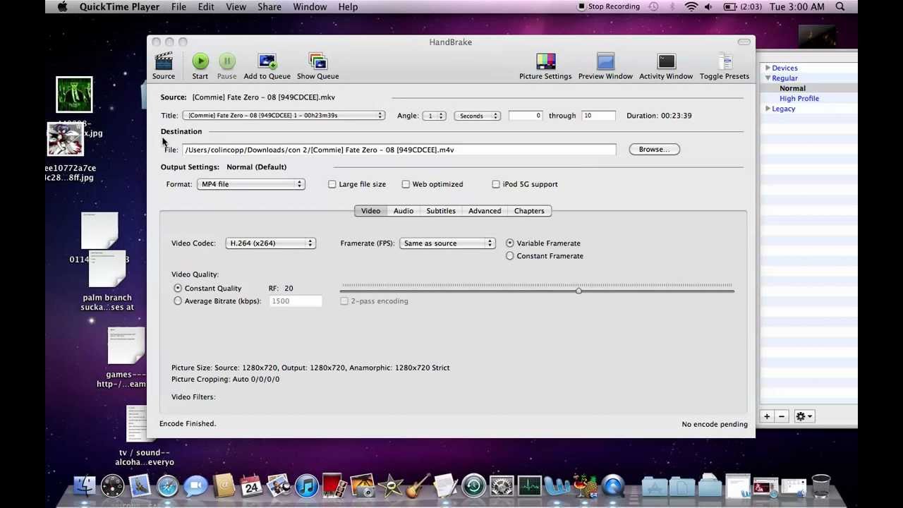Screen dimensions: 903x508
Task: Open the Framerate Same as source dropdown
Action: pyautogui.click(x=447, y=243)
